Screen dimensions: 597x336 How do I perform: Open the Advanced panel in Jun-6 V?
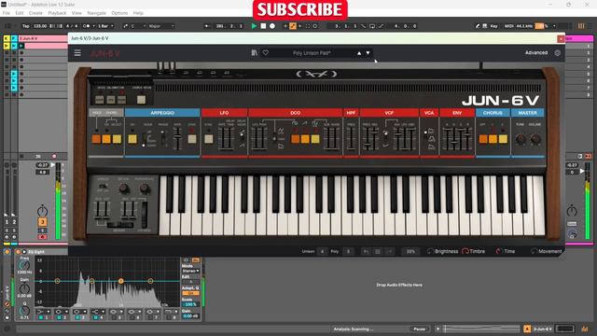tap(536, 52)
